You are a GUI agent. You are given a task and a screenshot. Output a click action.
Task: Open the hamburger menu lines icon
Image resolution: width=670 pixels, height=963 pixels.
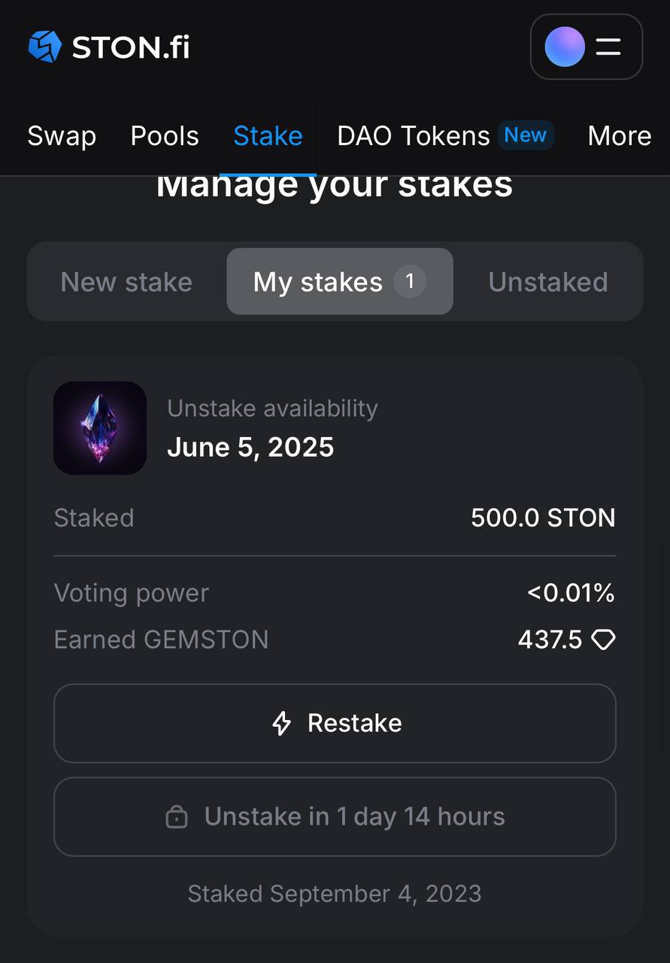click(608, 47)
